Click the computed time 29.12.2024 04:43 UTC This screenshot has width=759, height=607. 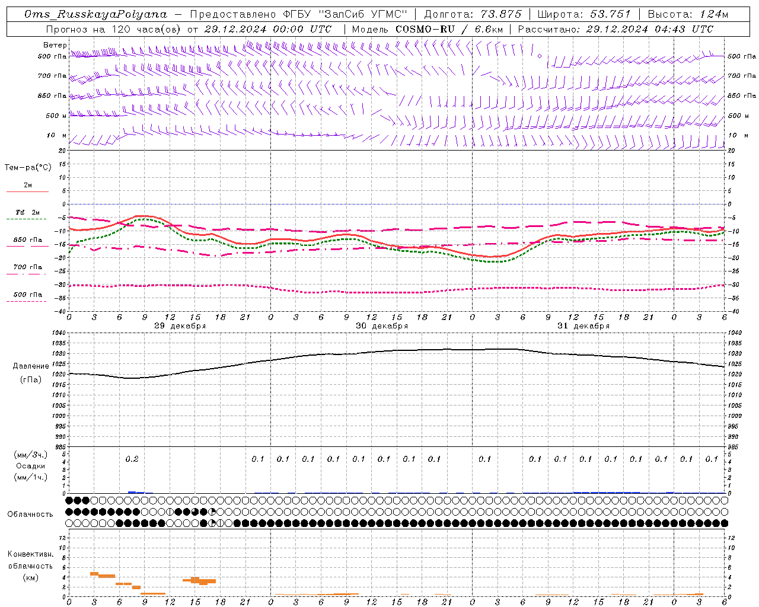point(650,29)
